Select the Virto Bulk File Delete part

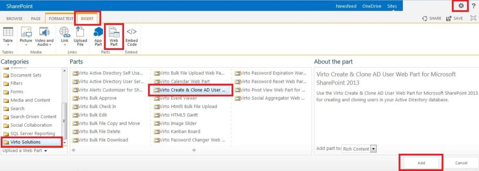point(96,132)
